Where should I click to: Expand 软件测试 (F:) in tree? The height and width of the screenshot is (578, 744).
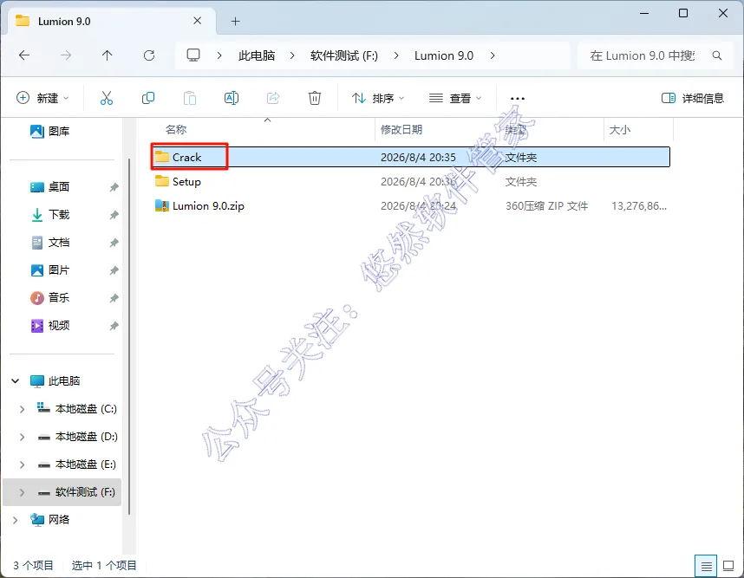22,493
